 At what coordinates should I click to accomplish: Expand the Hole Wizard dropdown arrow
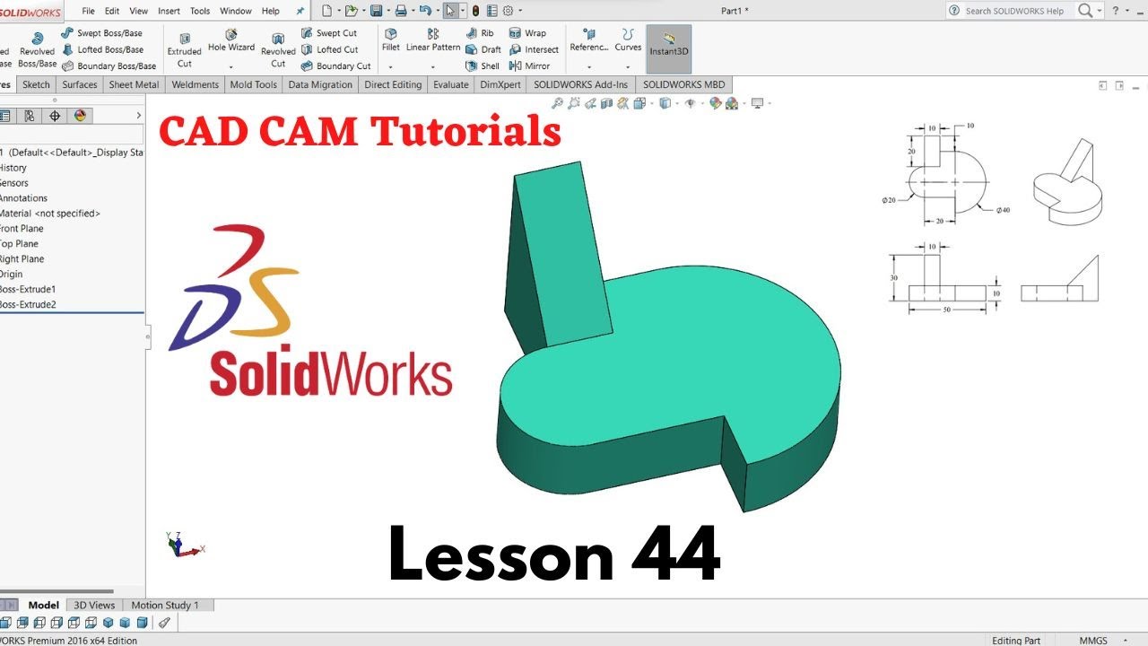pos(231,67)
